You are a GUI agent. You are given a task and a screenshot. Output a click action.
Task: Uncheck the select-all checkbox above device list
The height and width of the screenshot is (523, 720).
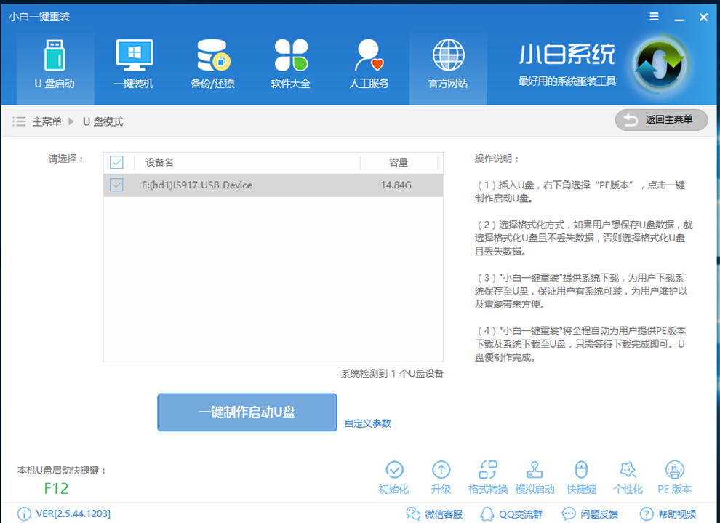[116, 162]
